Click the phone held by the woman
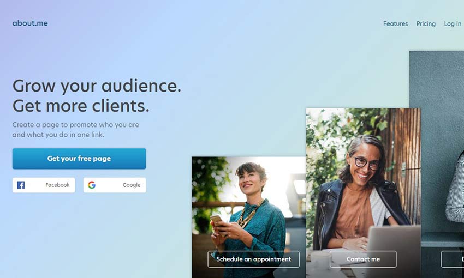The image size is (464, 278). pyautogui.click(x=216, y=220)
